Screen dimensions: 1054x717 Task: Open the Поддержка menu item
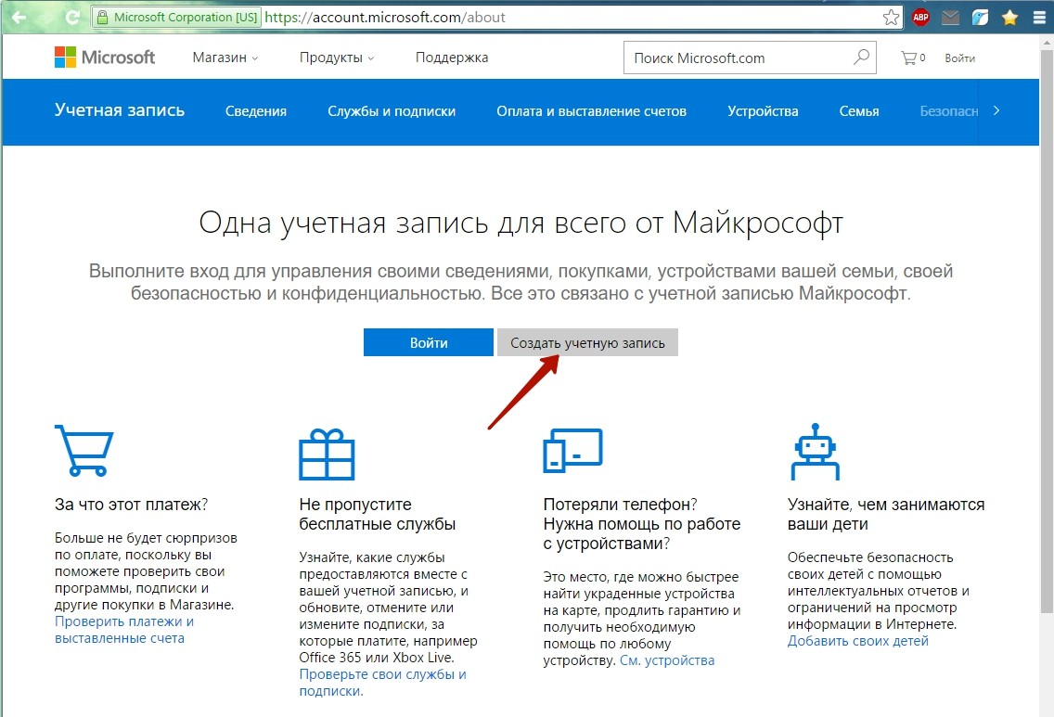click(x=452, y=58)
